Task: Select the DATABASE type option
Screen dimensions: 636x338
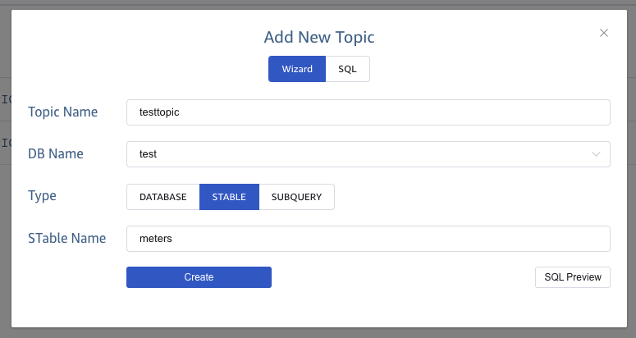Action: pos(162,197)
